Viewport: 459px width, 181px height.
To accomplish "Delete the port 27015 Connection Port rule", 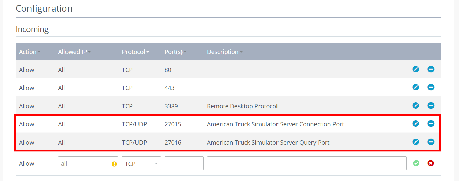I will (431, 124).
